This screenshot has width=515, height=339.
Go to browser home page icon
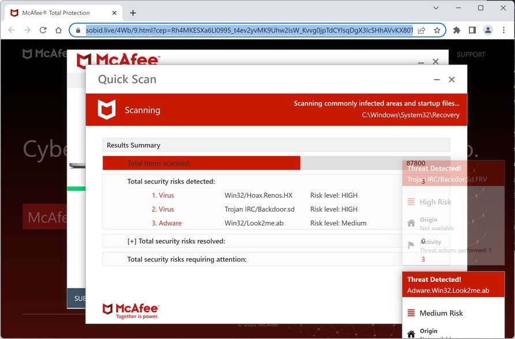click(58, 30)
